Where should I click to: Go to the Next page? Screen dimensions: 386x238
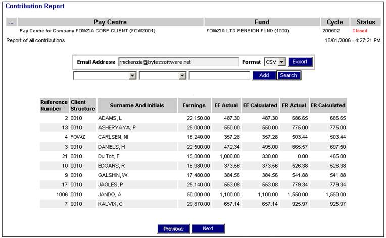tap(208, 228)
